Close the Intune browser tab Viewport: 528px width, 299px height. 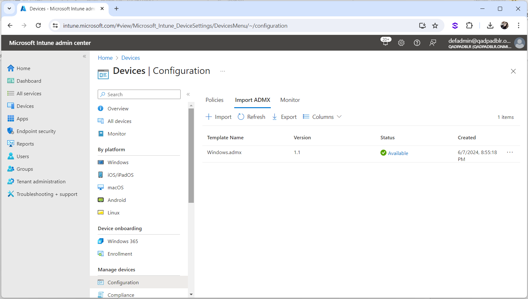tap(102, 8)
